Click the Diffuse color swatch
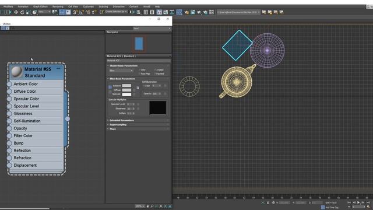Viewport: 373px width, 210px height. point(126,90)
